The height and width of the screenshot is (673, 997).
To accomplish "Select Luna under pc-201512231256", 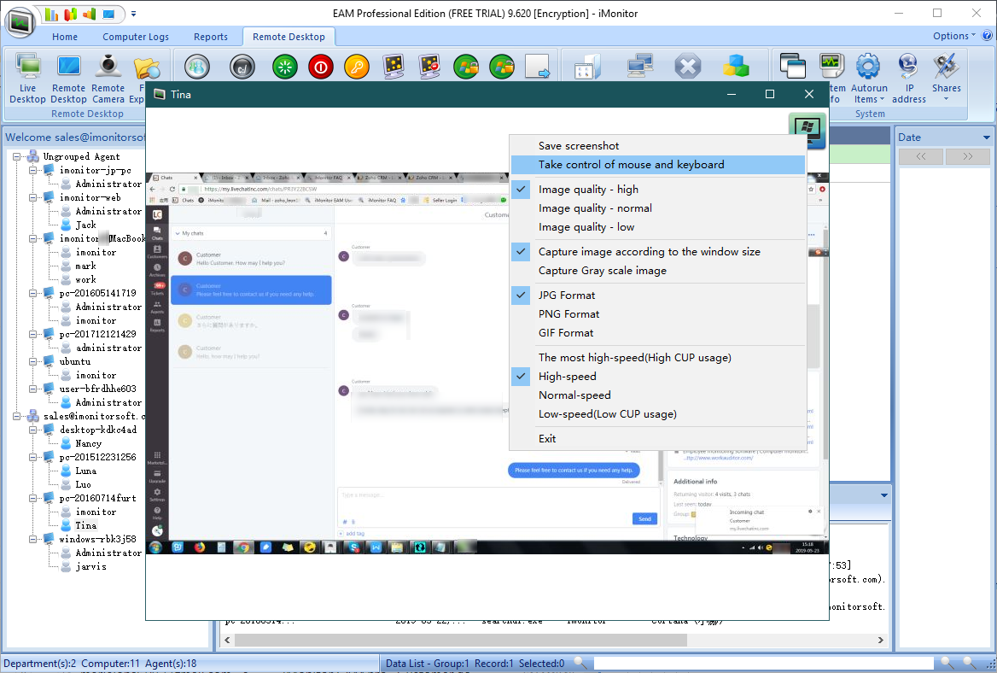I will click(x=86, y=471).
